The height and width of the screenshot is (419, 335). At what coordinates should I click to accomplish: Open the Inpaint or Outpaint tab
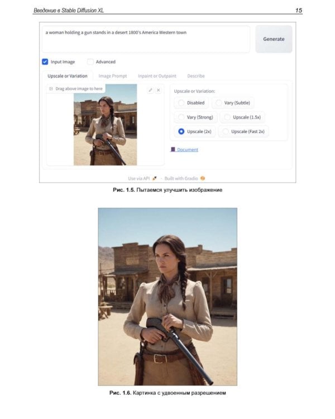click(157, 76)
